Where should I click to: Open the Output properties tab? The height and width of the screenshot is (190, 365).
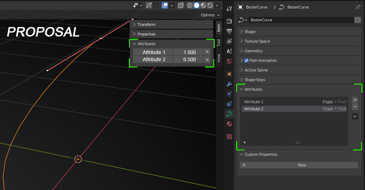[x=229, y=31]
